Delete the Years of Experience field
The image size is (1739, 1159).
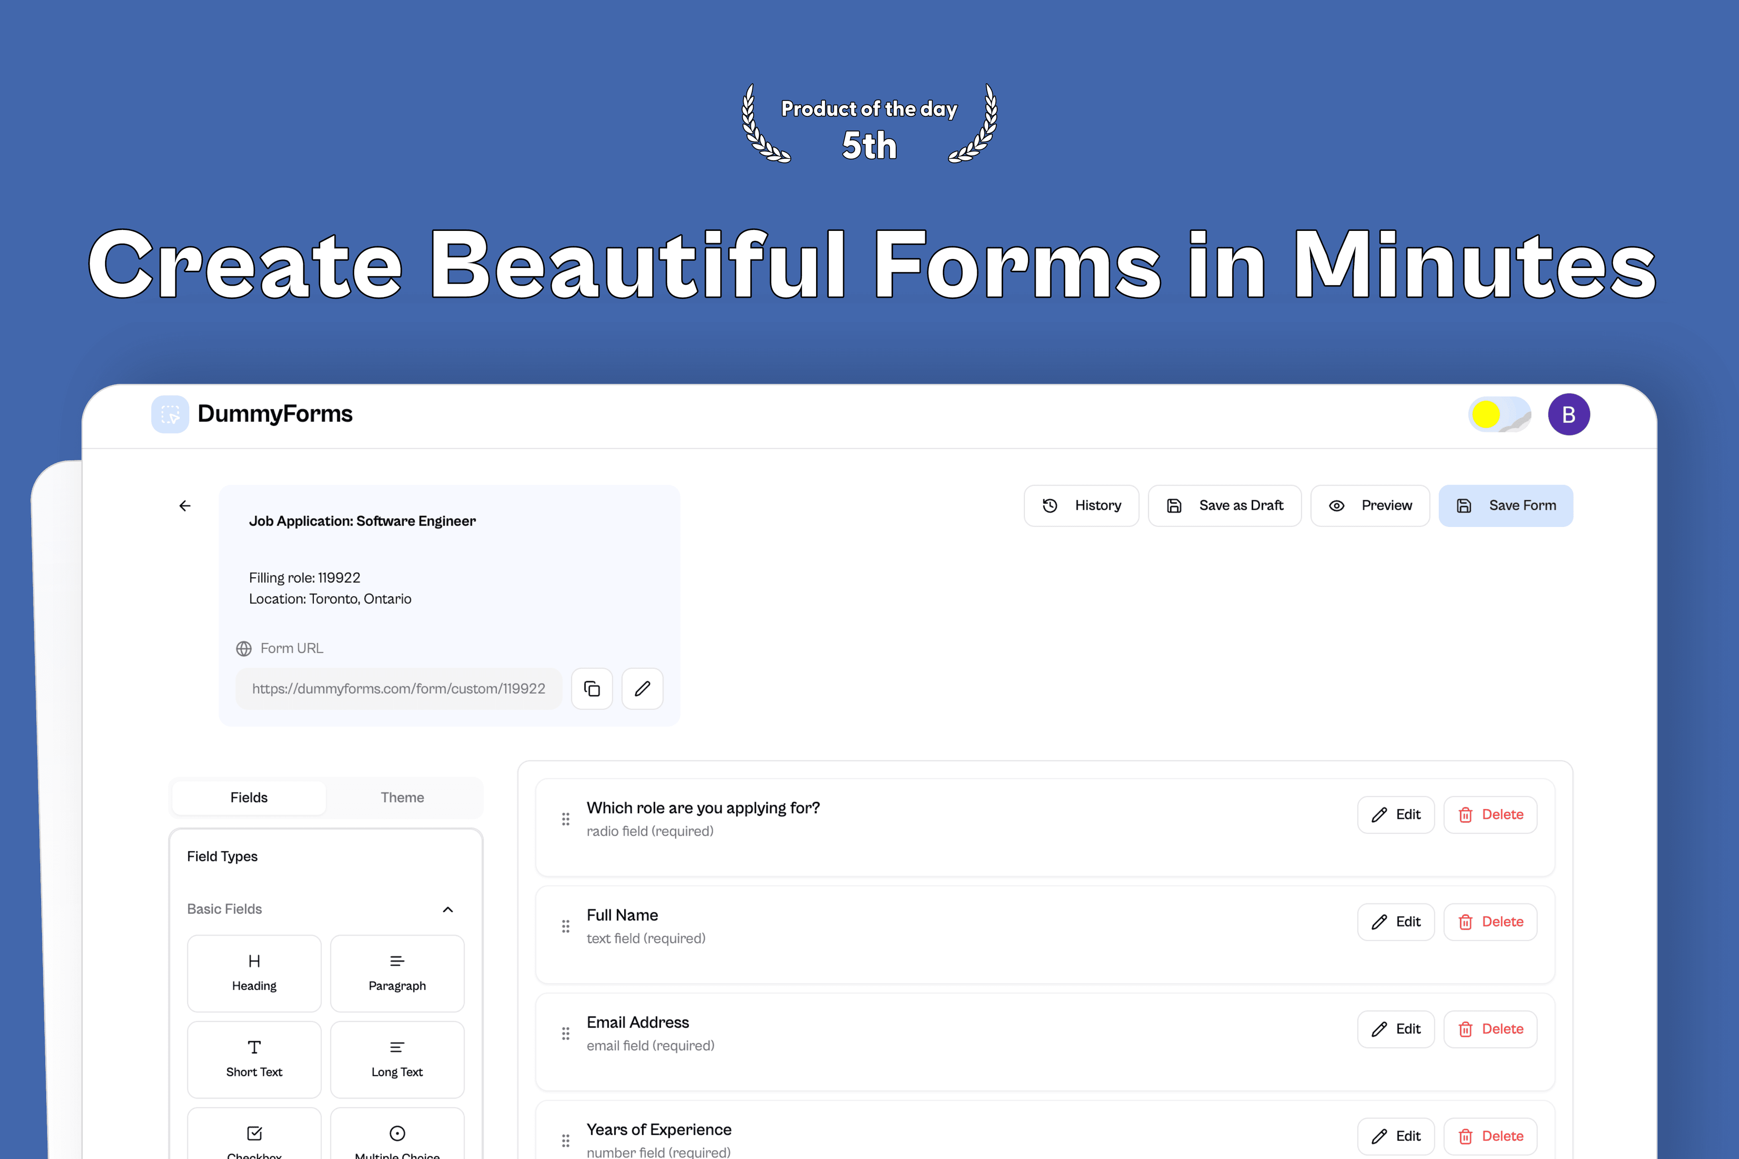[x=1490, y=1136]
